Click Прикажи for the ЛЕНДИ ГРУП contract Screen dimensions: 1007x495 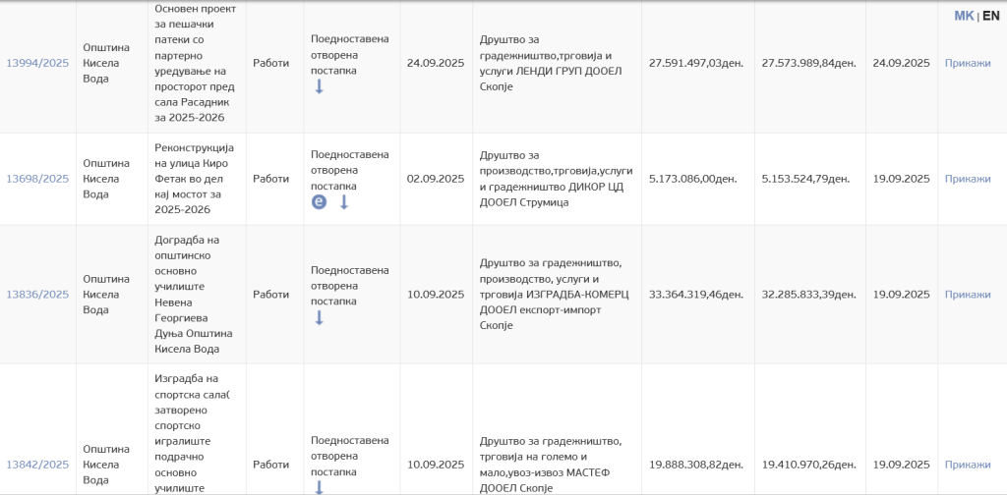pyautogui.click(x=967, y=63)
